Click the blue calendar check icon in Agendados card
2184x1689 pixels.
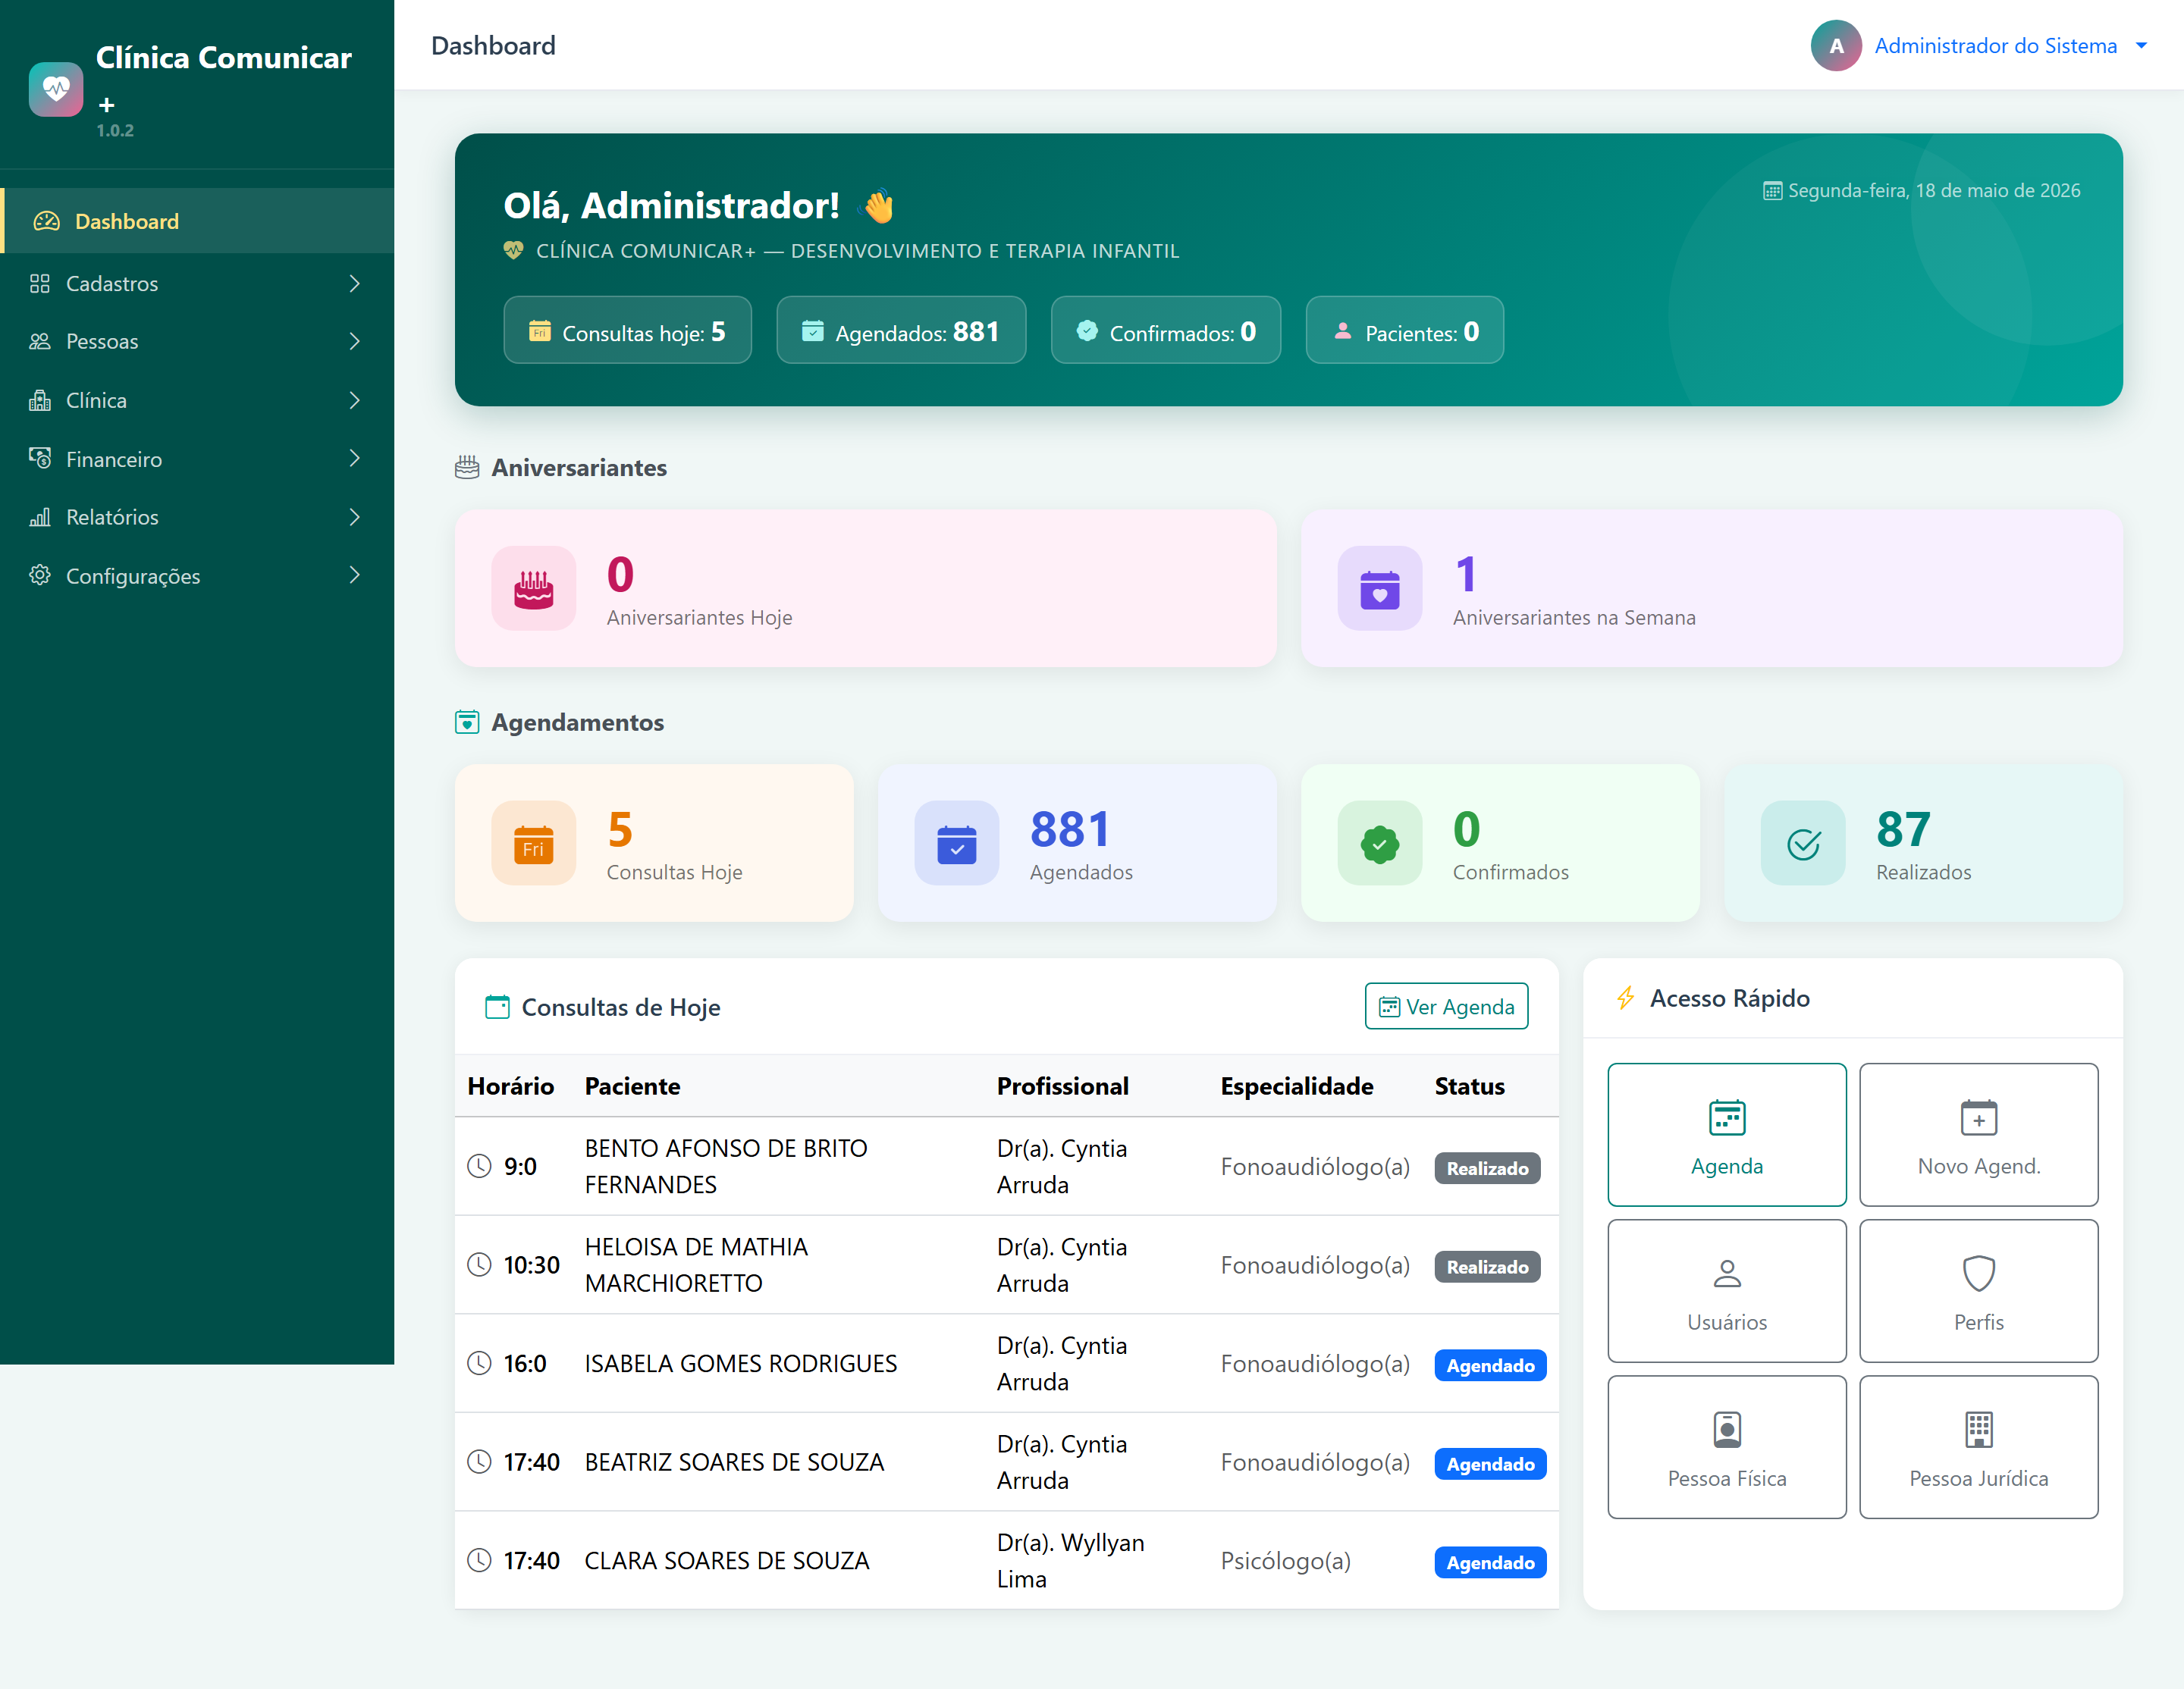(x=957, y=844)
